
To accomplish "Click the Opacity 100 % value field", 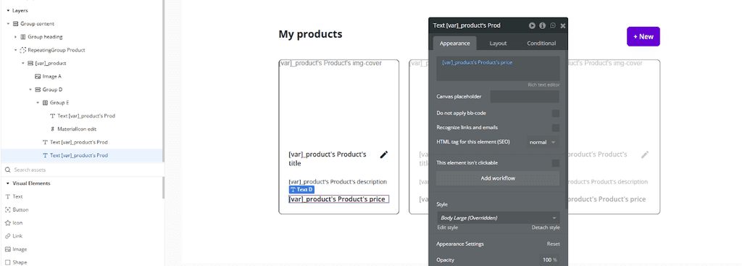I will point(549,260).
